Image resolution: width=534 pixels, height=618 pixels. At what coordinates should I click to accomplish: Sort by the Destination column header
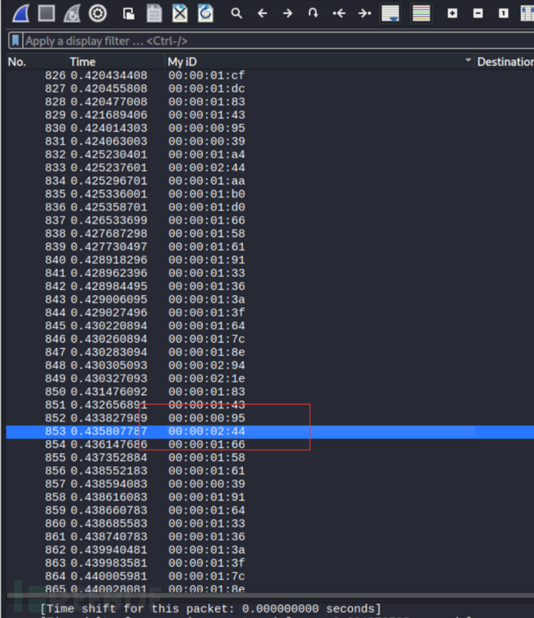(x=505, y=61)
